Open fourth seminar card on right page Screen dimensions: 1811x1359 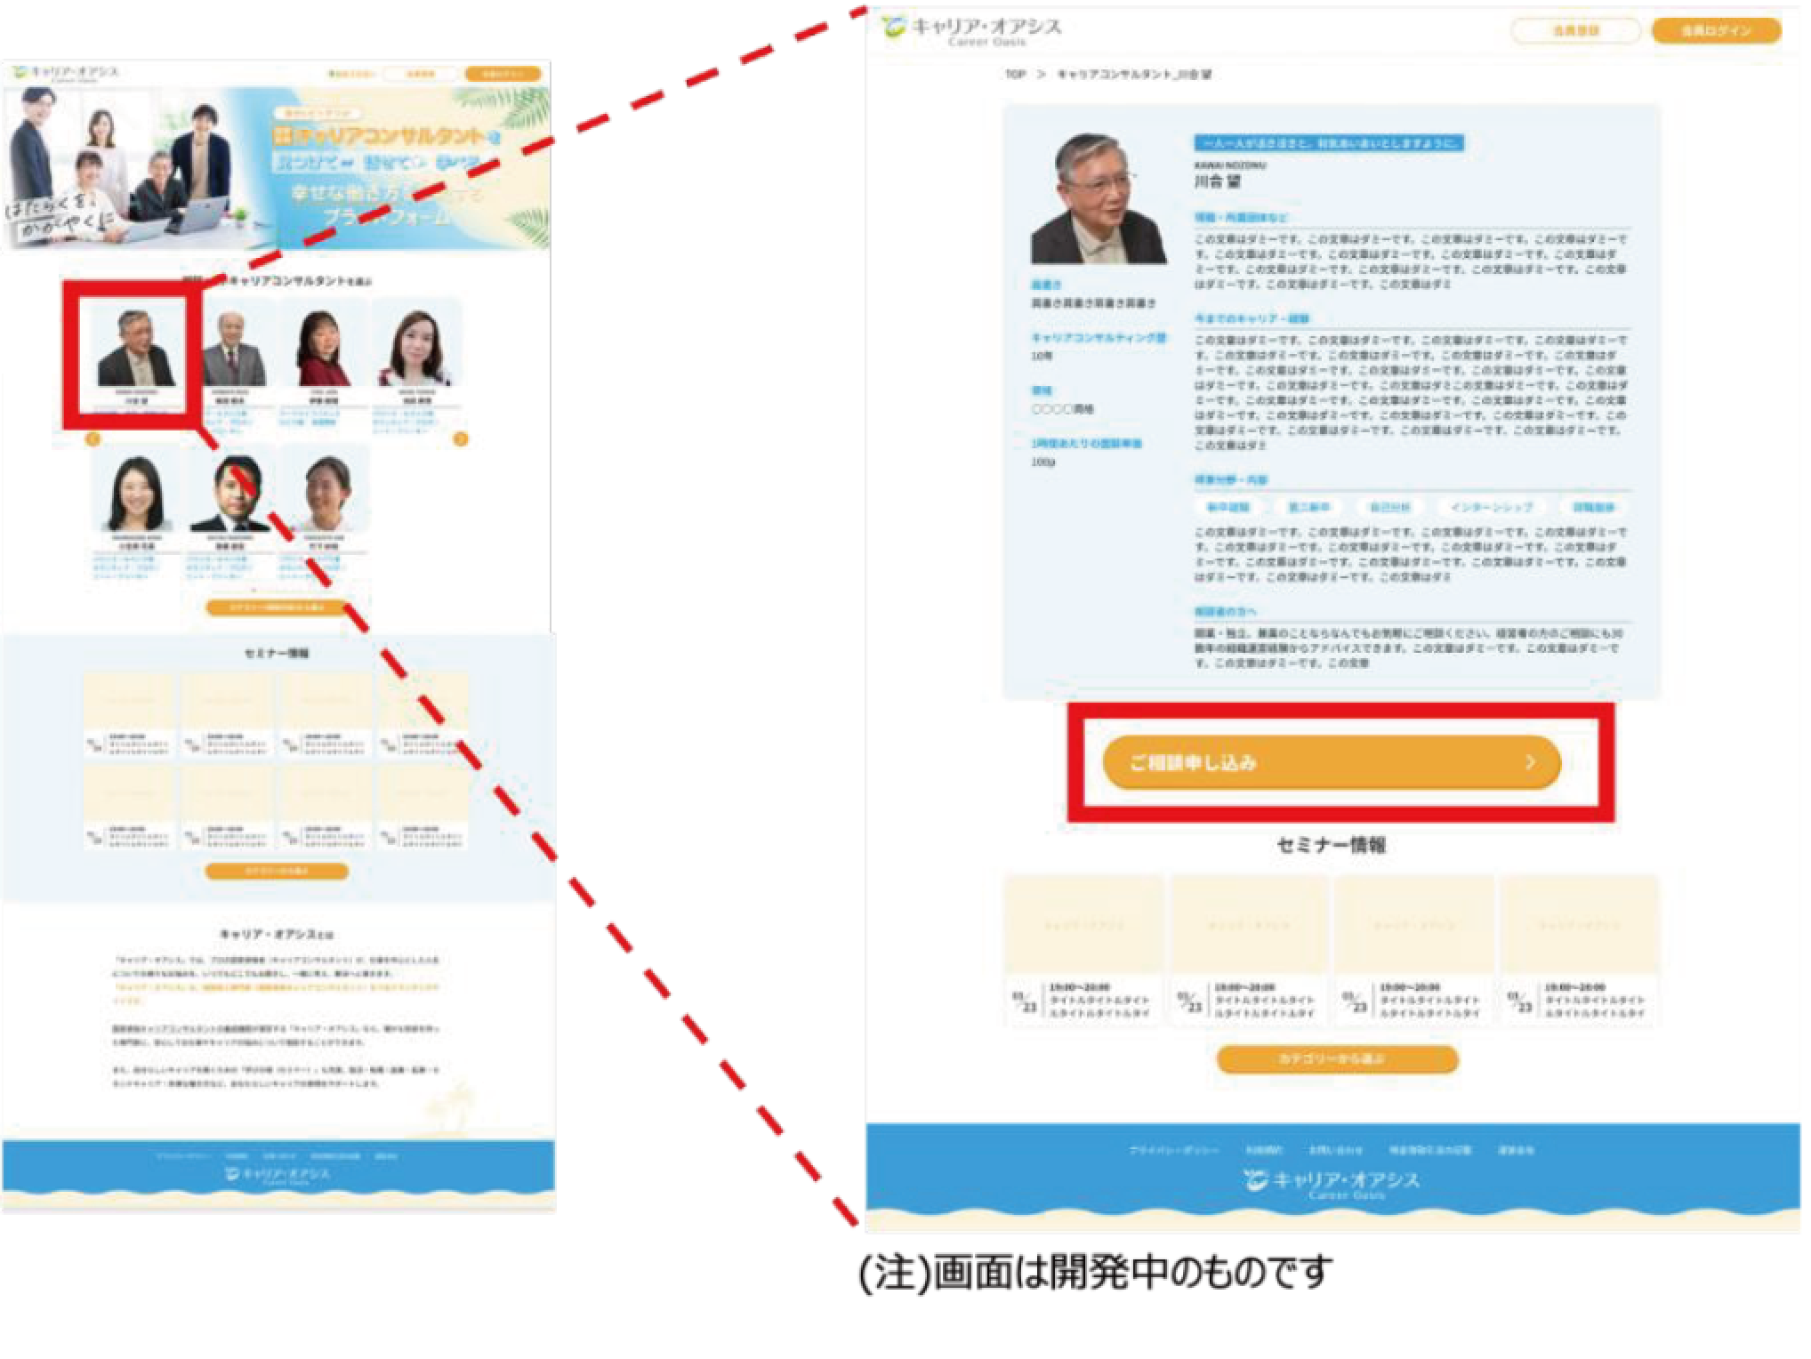click(1579, 949)
